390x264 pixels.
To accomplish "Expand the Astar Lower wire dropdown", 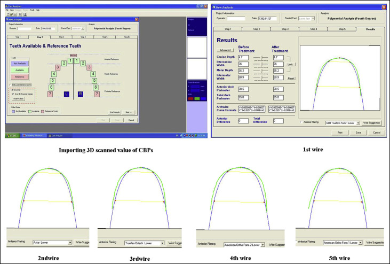I will pyautogui.click(x=70, y=242).
